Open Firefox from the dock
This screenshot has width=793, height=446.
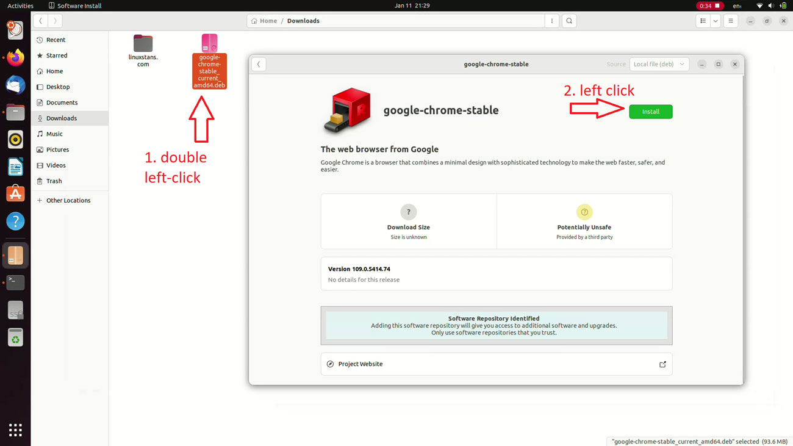[x=15, y=58]
